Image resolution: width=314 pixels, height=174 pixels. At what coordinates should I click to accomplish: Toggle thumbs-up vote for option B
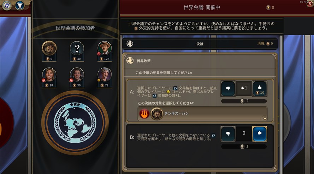[260, 134]
